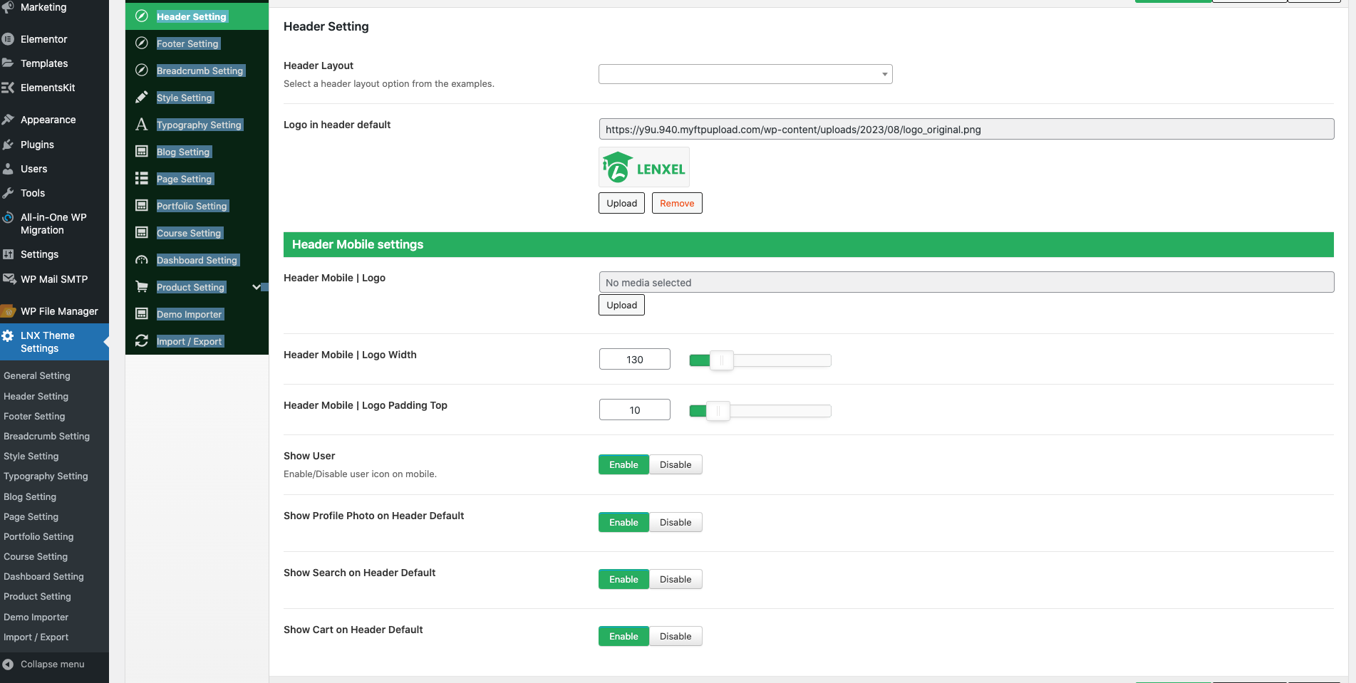1356x683 pixels.
Task: Click the Logo Padding Top value field
Action: coord(635,410)
